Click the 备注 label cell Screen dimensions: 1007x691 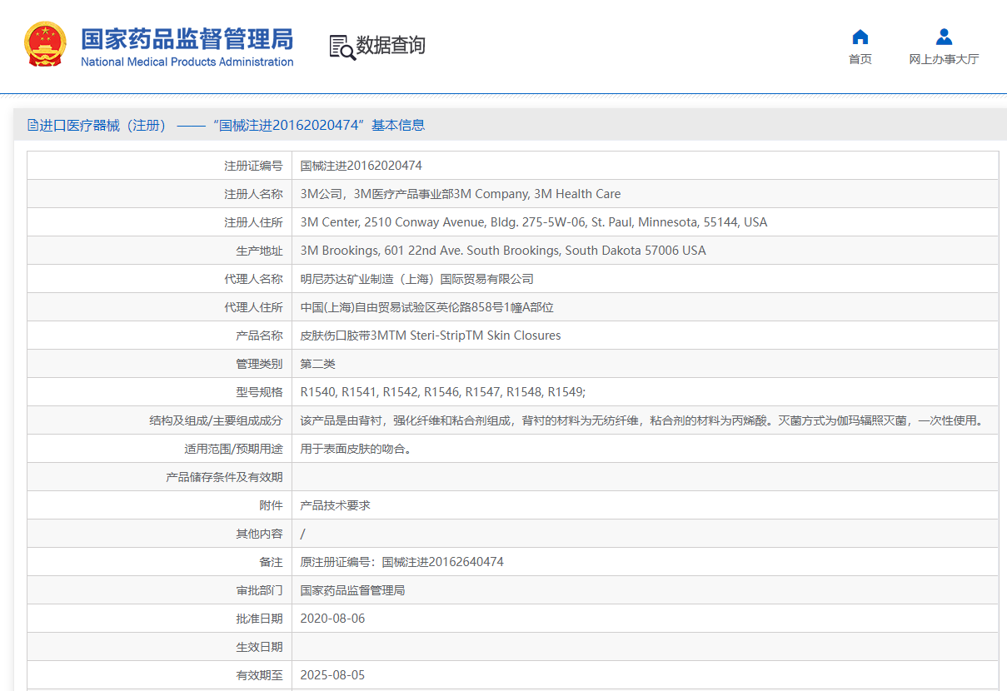(160, 562)
